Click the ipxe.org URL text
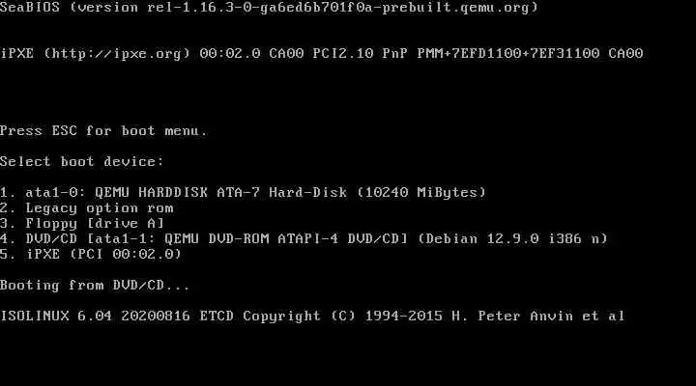696x386 pixels. click(x=117, y=54)
